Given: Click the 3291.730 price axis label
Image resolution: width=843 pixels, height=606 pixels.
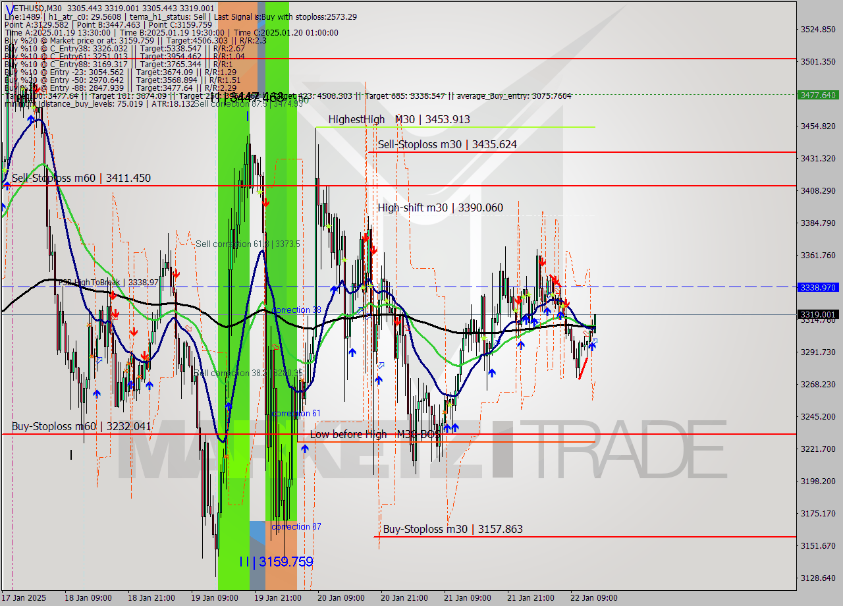Looking at the screenshot, I should pyautogui.click(x=819, y=352).
